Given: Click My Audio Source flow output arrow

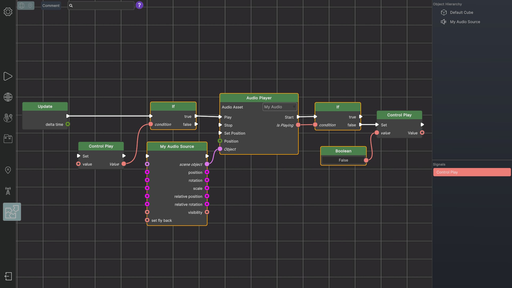Looking at the screenshot, I should point(207,156).
